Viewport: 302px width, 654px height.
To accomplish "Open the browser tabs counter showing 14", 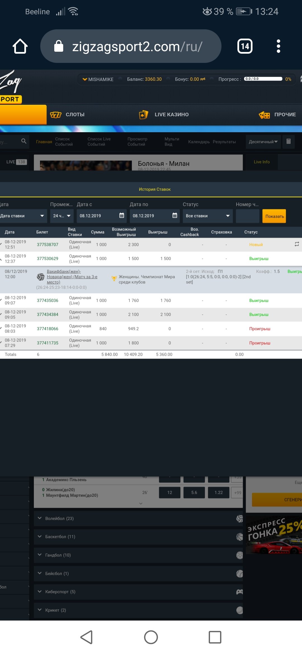I will [245, 46].
